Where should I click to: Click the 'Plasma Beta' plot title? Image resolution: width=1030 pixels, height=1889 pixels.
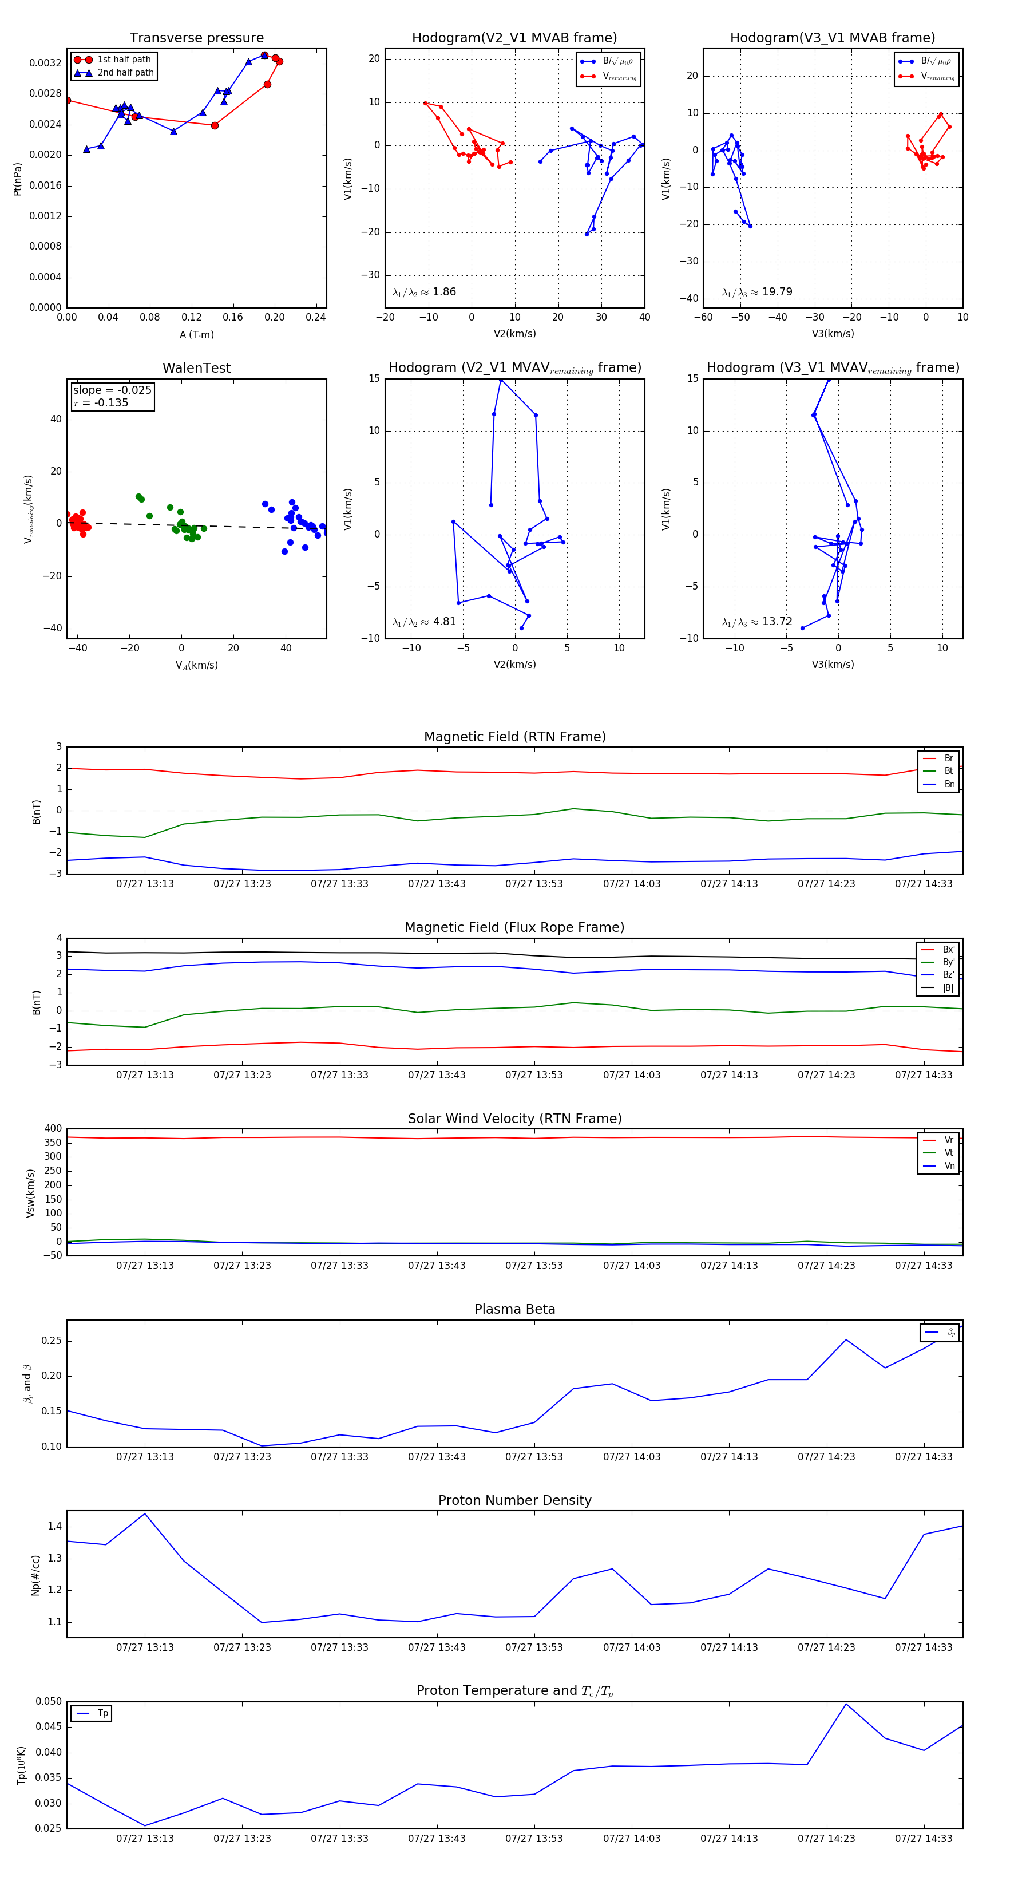[x=514, y=1310]
